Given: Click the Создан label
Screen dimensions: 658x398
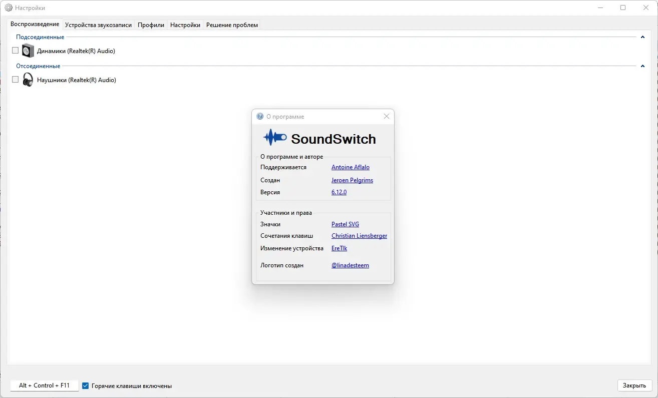Looking at the screenshot, I should coord(270,180).
